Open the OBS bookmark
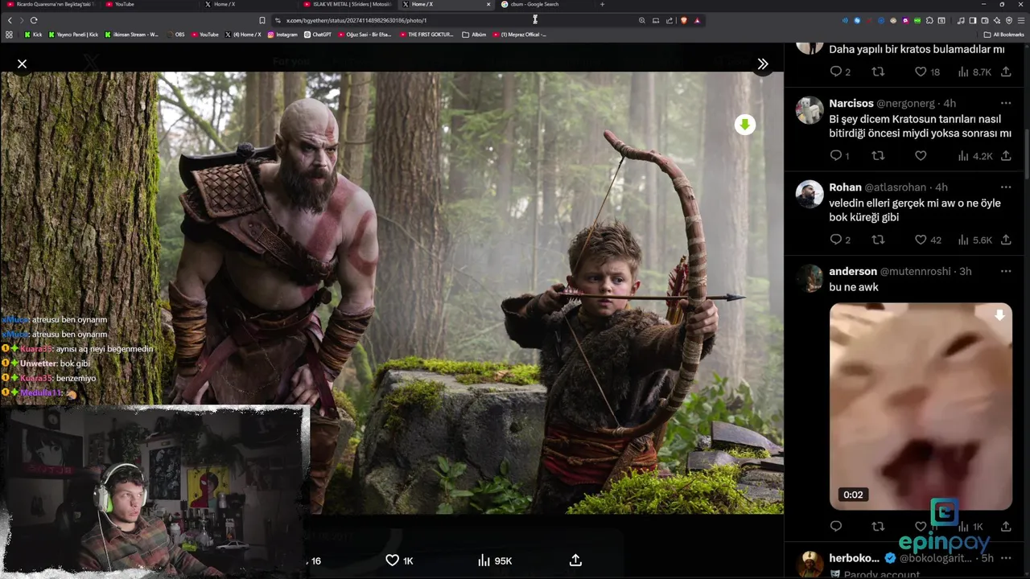This screenshot has width=1030, height=579. click(175, 35)
